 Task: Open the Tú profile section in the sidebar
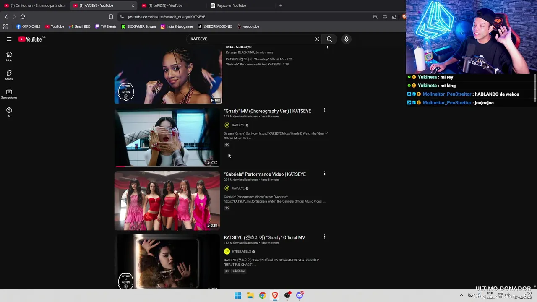tap(9, 112)
